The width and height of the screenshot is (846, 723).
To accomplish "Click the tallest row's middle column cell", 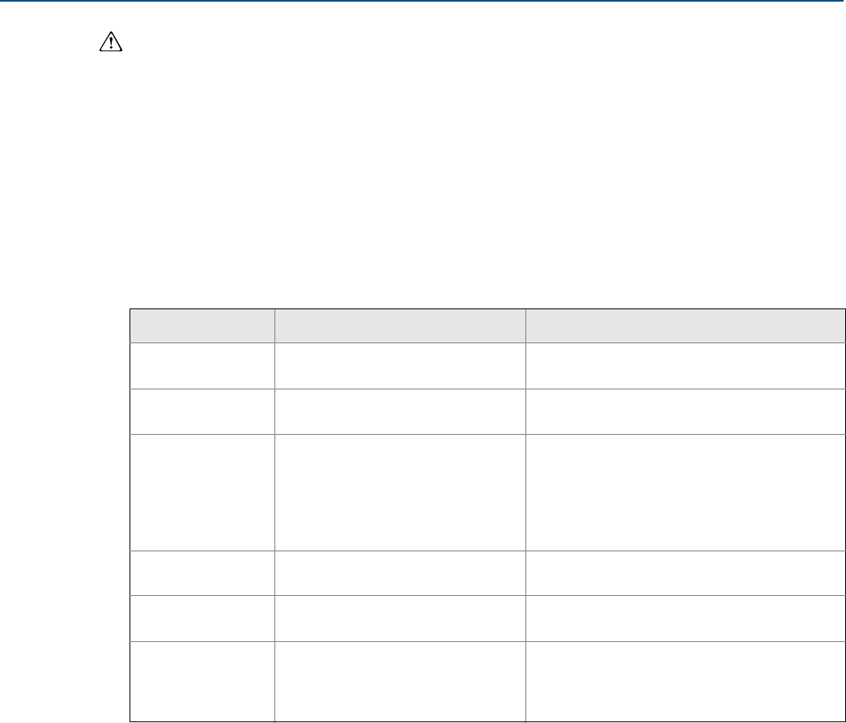I will (x=400, y=492).
